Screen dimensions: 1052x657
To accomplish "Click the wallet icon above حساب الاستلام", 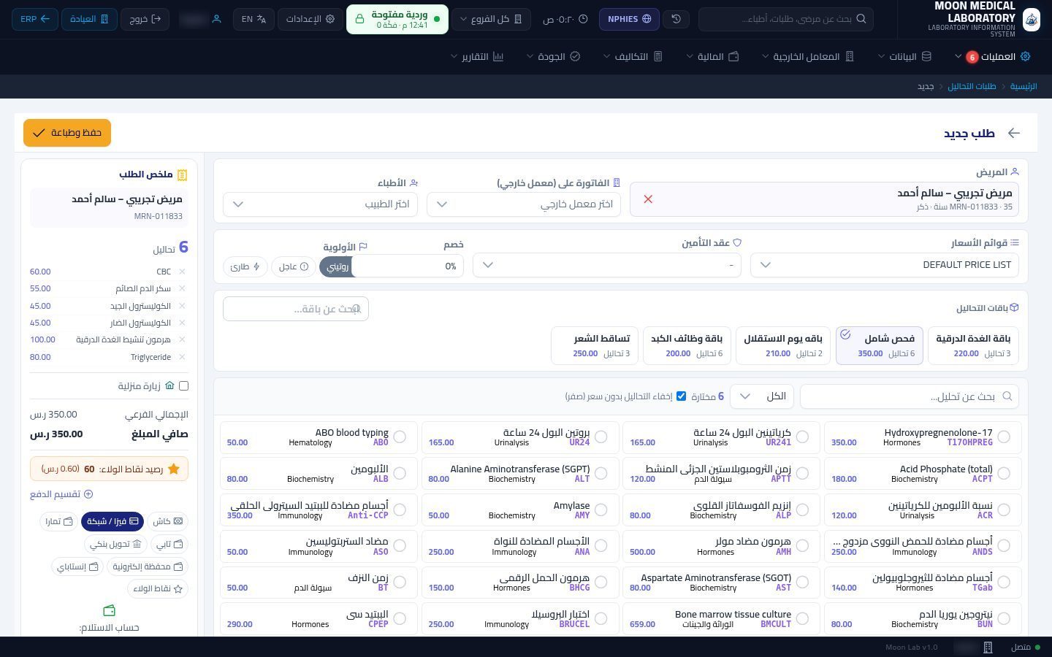I will tap(110, 610).
